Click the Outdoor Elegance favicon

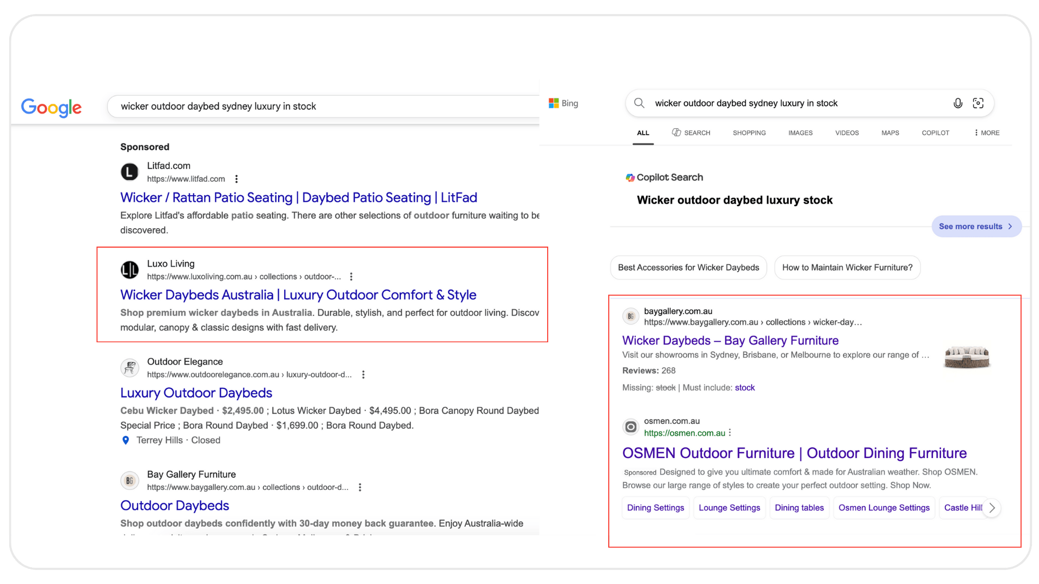click(129, 368)
